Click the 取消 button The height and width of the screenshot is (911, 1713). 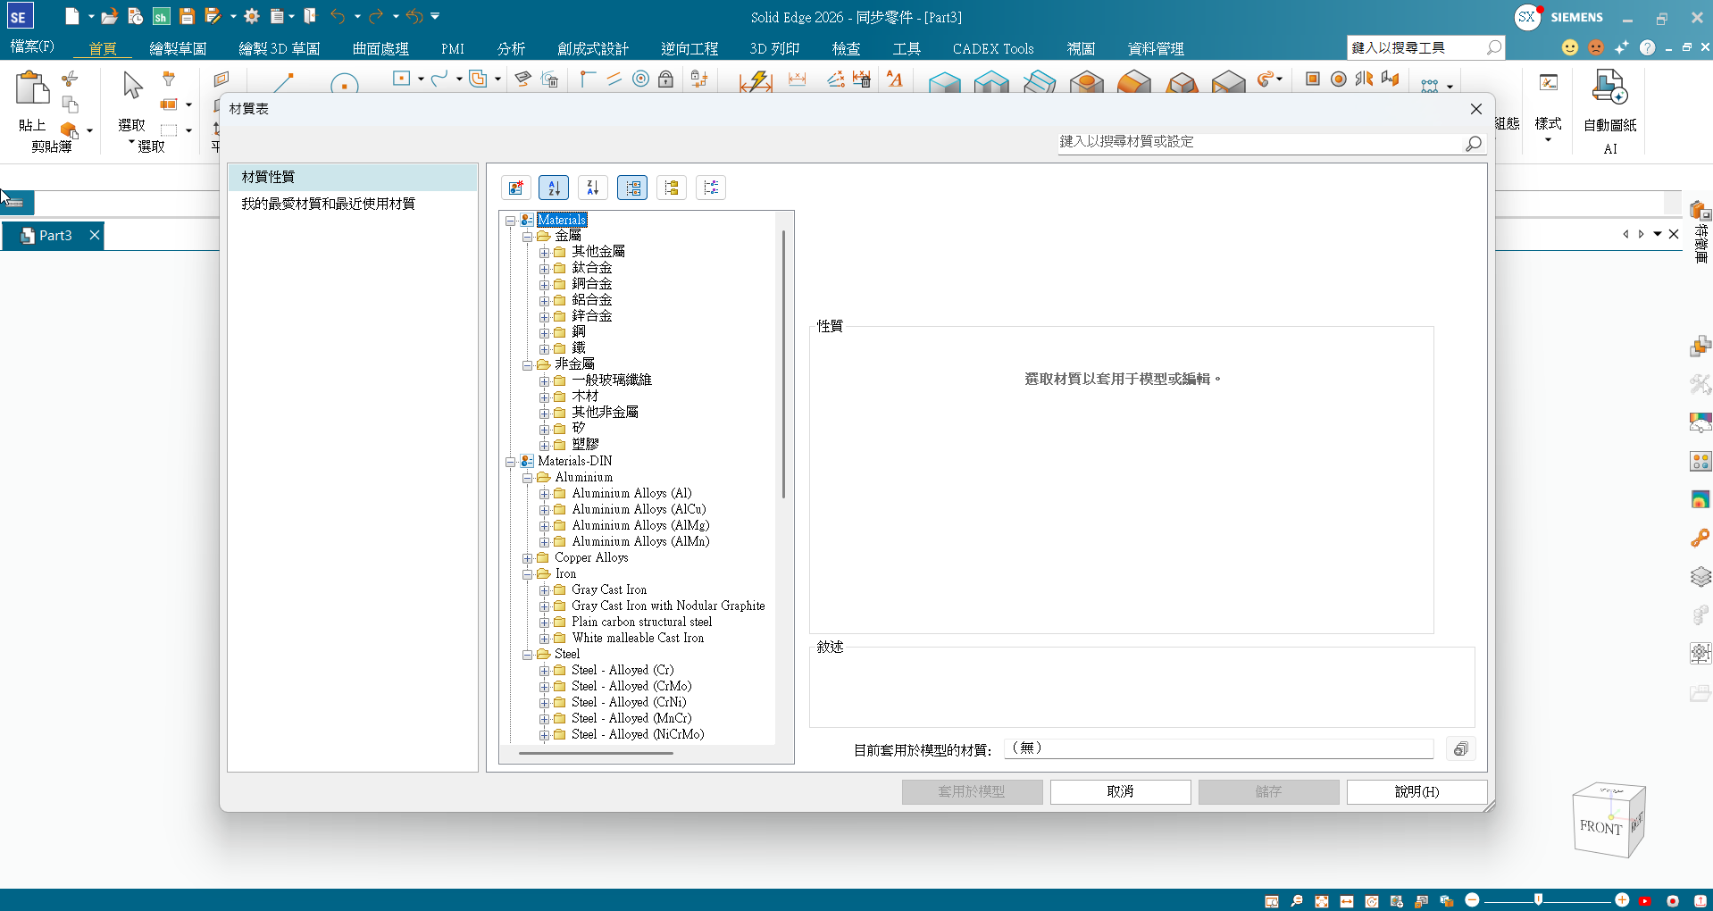pyautogui.click(x=1120, y=791)
